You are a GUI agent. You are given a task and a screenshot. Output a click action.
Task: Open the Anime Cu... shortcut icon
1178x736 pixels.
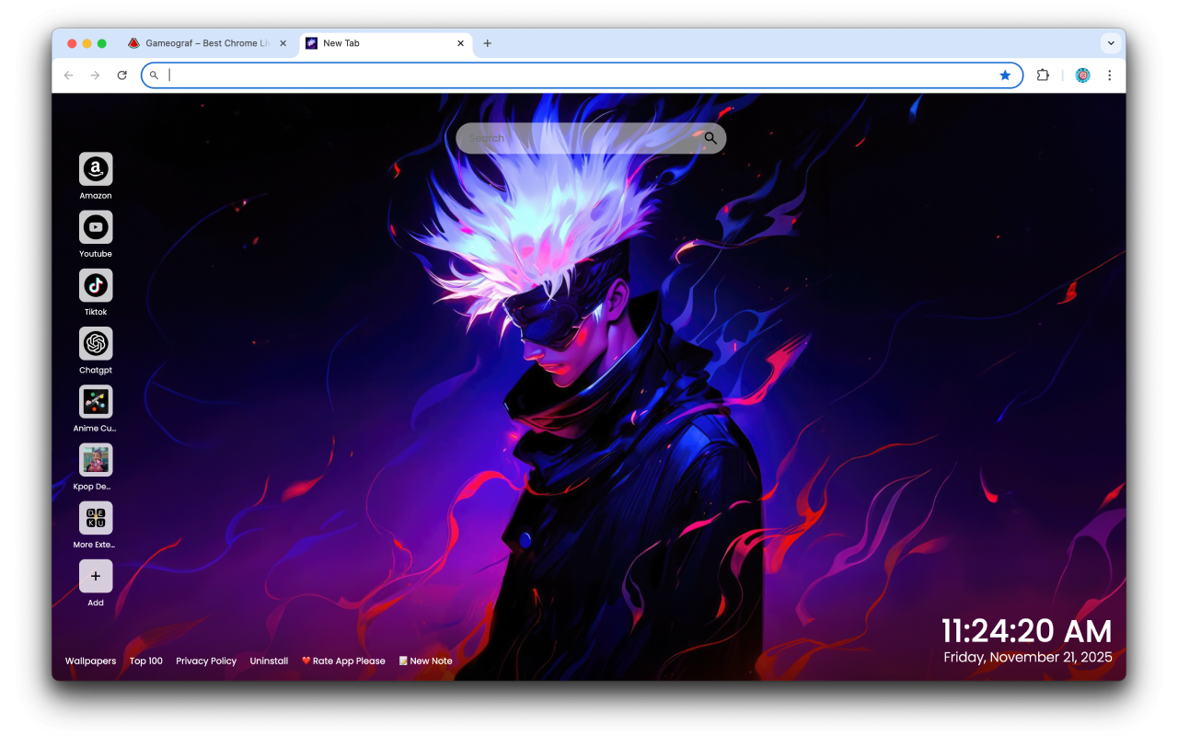[x=96, y=402]
